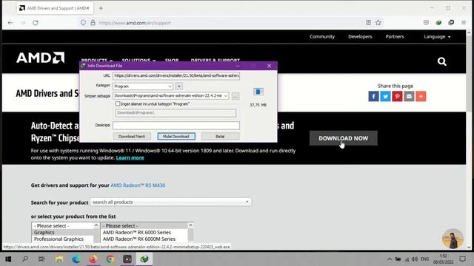
Task: Click the browser back arrow
Action: 10,23
